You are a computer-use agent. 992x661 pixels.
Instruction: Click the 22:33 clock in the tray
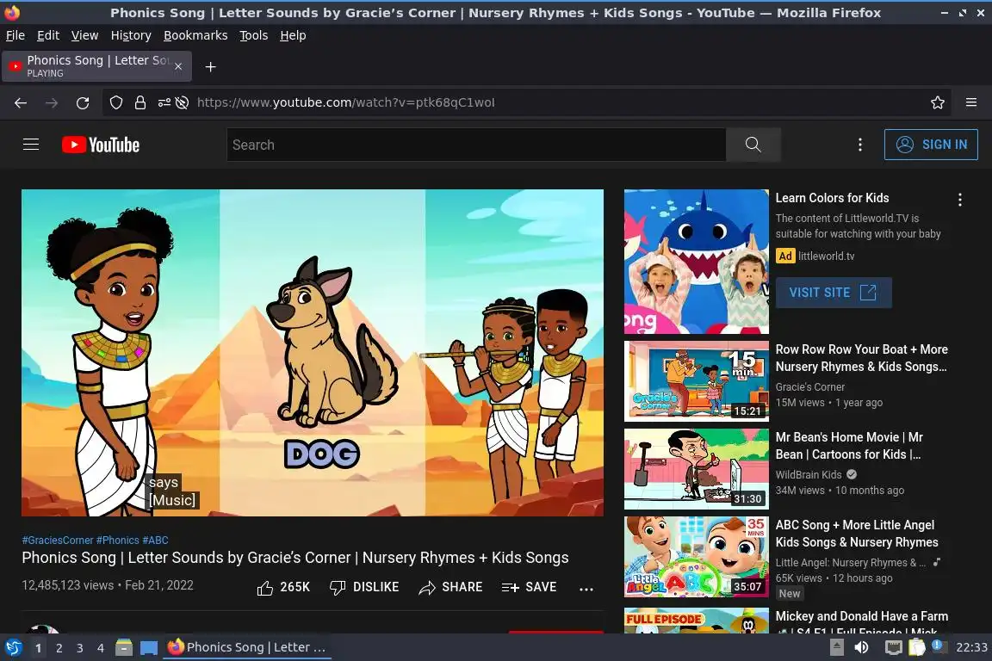pos(971,647)
